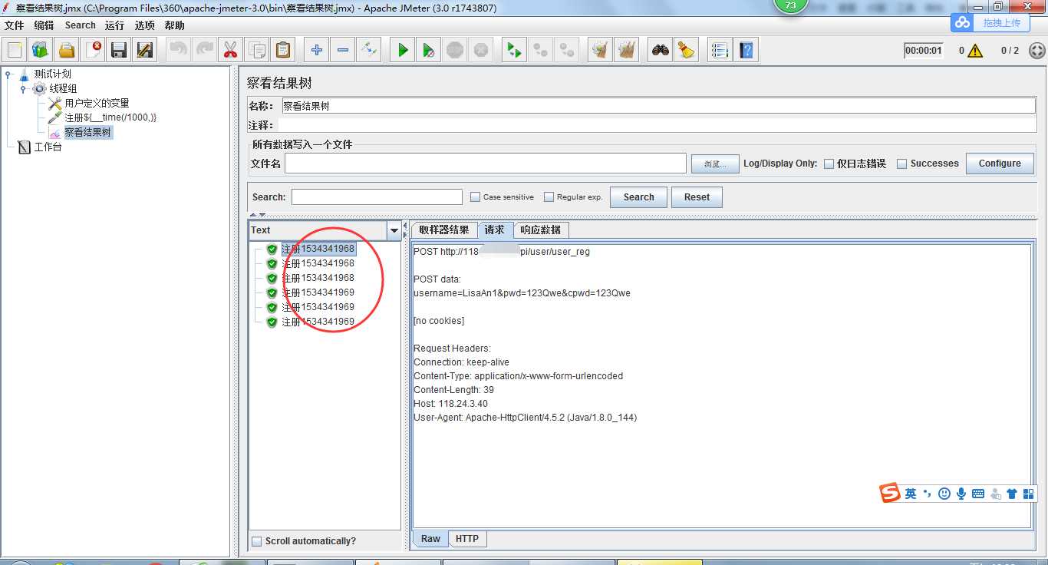
Task: Click the 拖拽上传 upload widget
Action: click(x=991, y=23)
